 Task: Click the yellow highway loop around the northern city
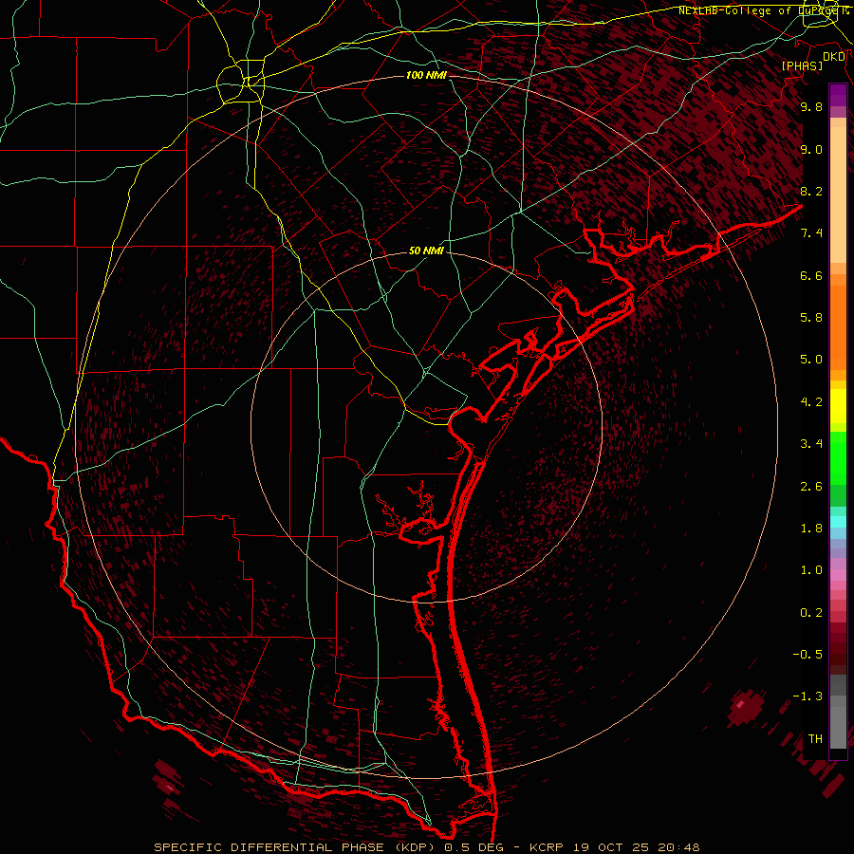tap(240, 84)
